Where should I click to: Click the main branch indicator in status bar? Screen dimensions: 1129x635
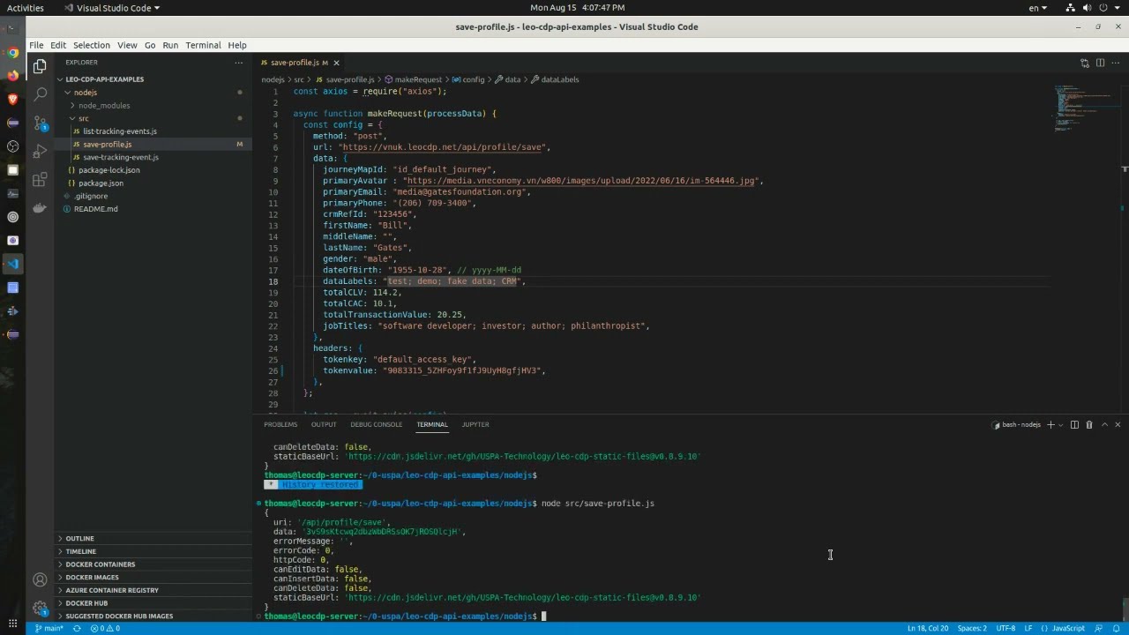(49, 628)
